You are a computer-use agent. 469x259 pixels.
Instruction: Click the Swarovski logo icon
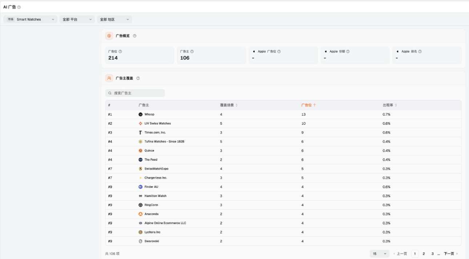point(140,241)
